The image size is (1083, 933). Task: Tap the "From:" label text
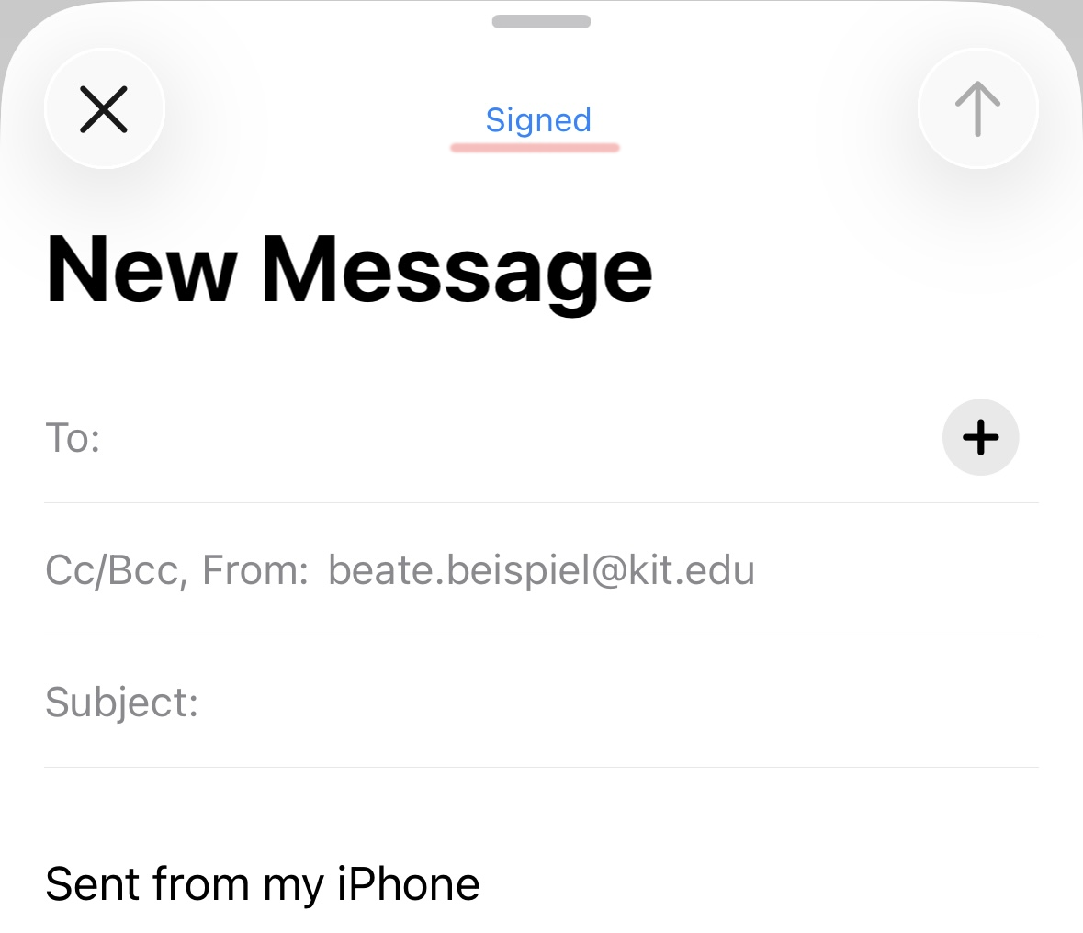[x=255, y=570]
